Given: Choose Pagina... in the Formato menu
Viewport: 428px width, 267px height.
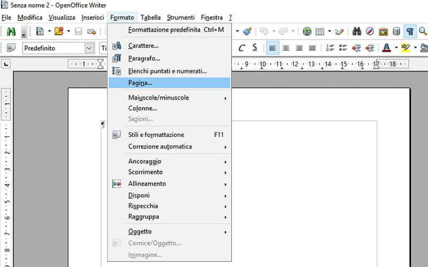Looking at the screenshot, I should (170, 83).
